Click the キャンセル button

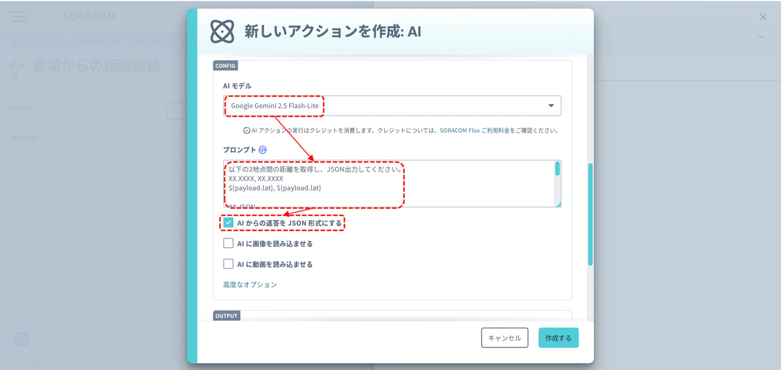(505, 338)
